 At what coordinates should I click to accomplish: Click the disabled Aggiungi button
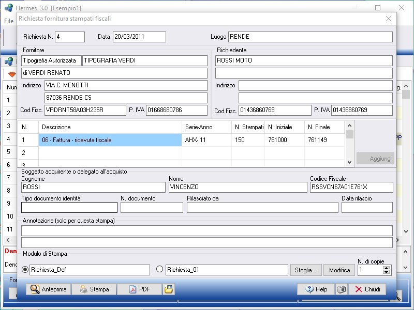point(375,159)
